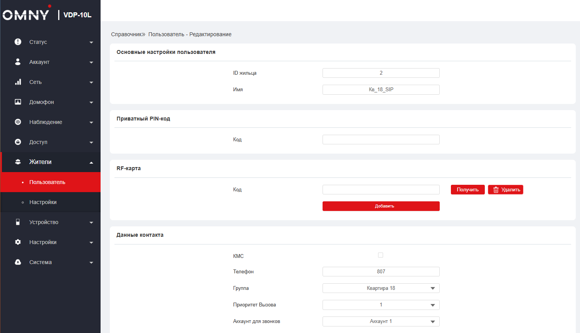Click the Статус exclamation icon in sidebar

(18, 42)
